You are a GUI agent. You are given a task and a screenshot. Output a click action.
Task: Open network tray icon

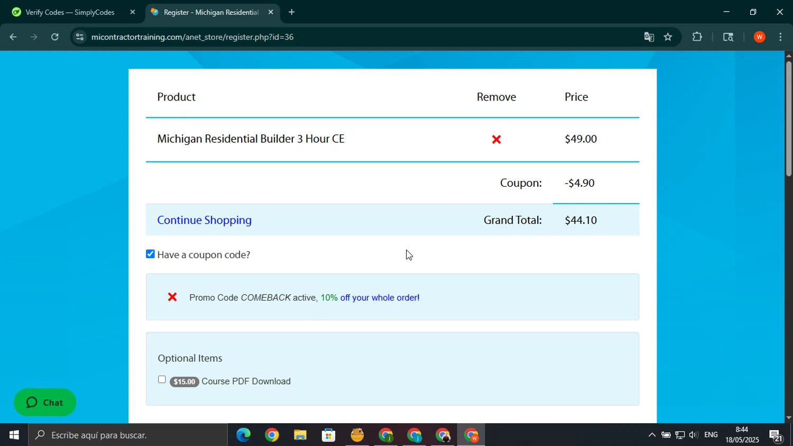pyautogui.click(x=680, y=435)
